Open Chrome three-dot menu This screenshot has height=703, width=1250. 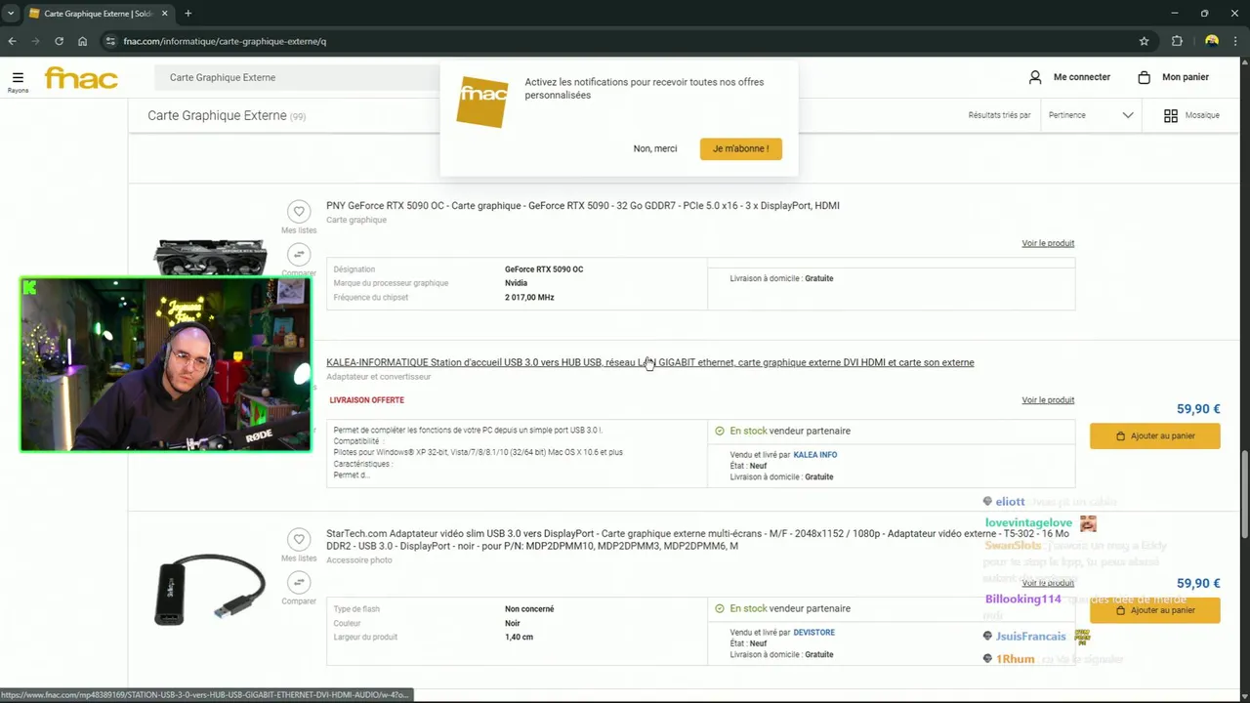pyautogui.click(x=1236, y=41)
